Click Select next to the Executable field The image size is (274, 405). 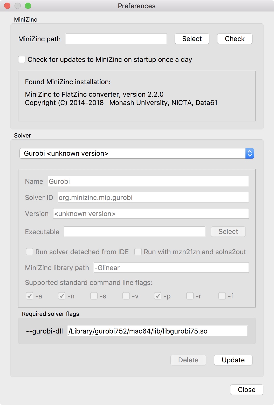[x=228, y=231]
